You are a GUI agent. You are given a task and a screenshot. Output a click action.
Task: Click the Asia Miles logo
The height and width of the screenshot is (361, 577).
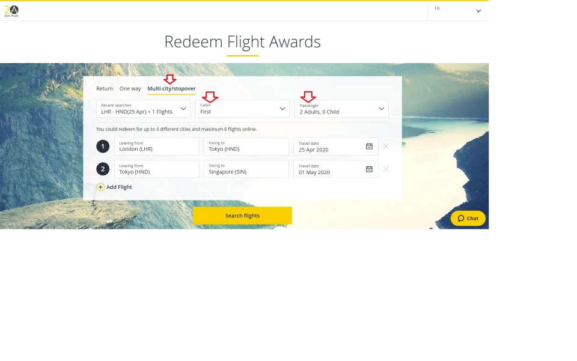tap(11, 10)
